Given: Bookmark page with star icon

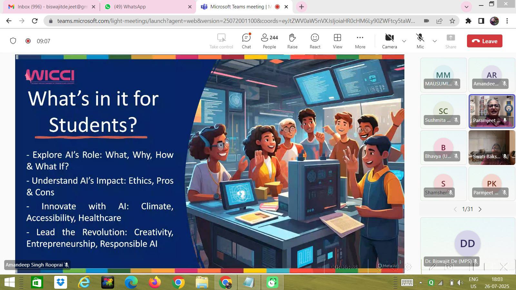Looking at the screenshot, I should (452, 21).
